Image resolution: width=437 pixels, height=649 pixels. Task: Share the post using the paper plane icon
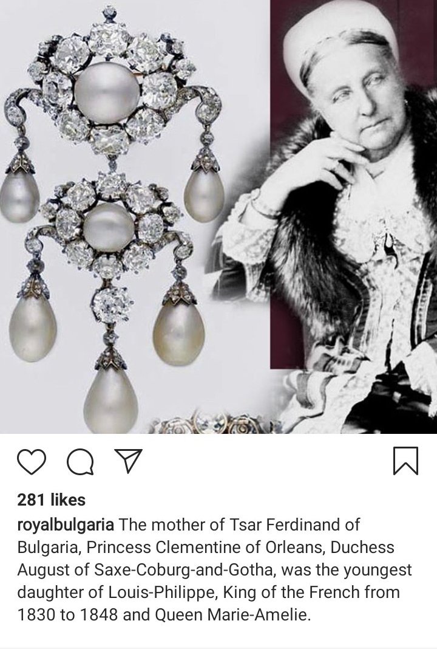click(x=128, y=460)
